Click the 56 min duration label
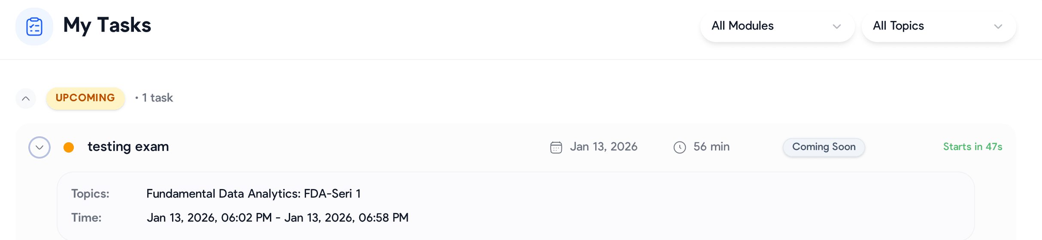The height and width of the screenshot is (240, 1042). (711, 147)
